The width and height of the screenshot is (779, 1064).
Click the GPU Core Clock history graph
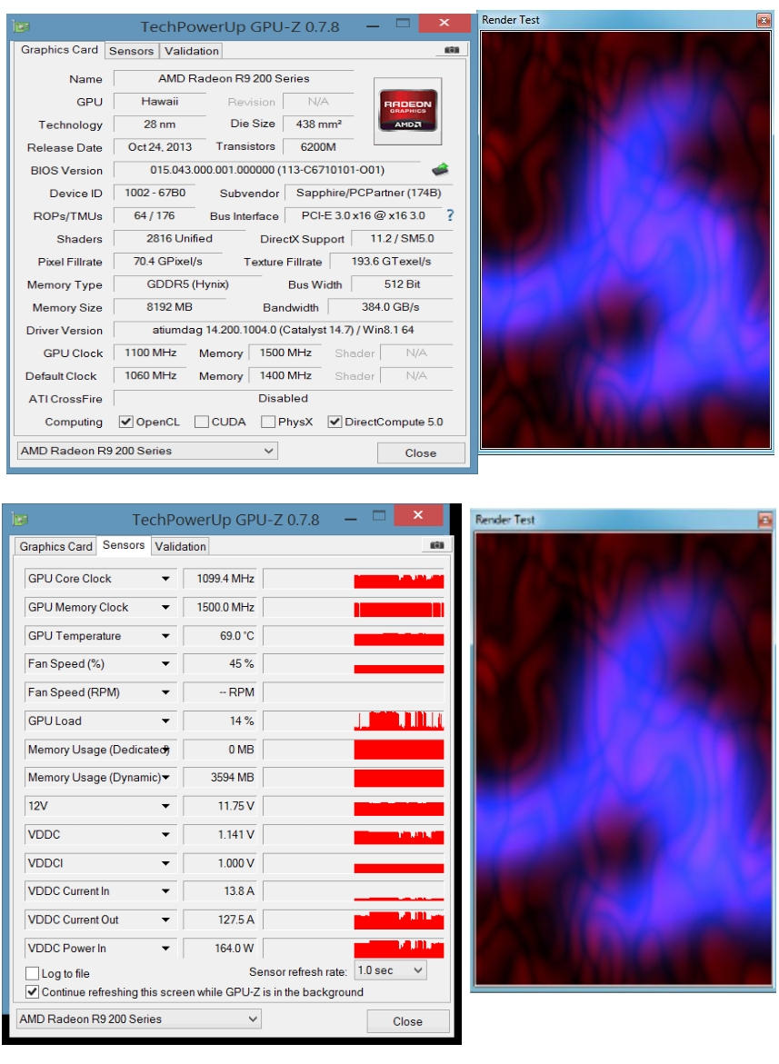point(354,579)
